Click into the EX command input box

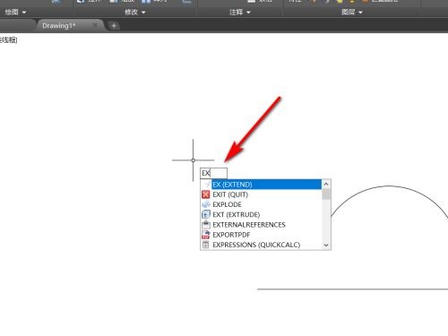tap(213, 173)
